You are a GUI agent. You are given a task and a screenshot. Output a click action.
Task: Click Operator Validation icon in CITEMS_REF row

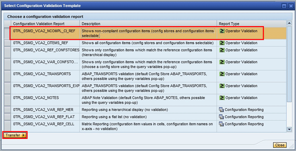(x=222, y=43)
